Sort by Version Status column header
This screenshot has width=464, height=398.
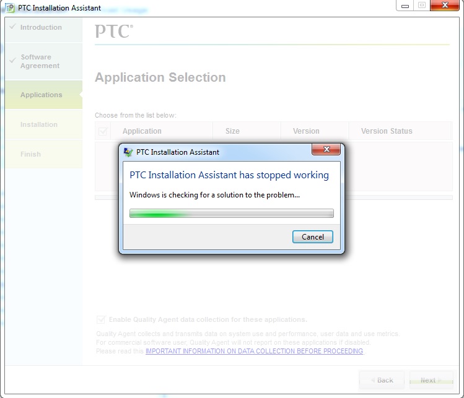(x=400, y=131)
